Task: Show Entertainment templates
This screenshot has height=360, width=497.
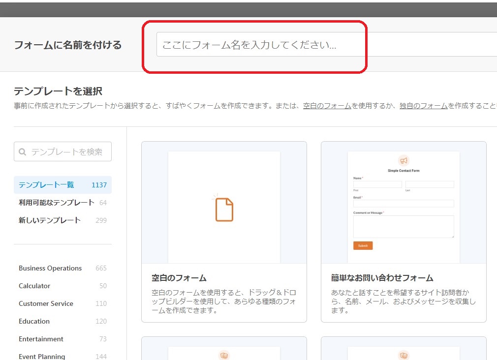Action: pyautogui.click(x=41, y=339)
